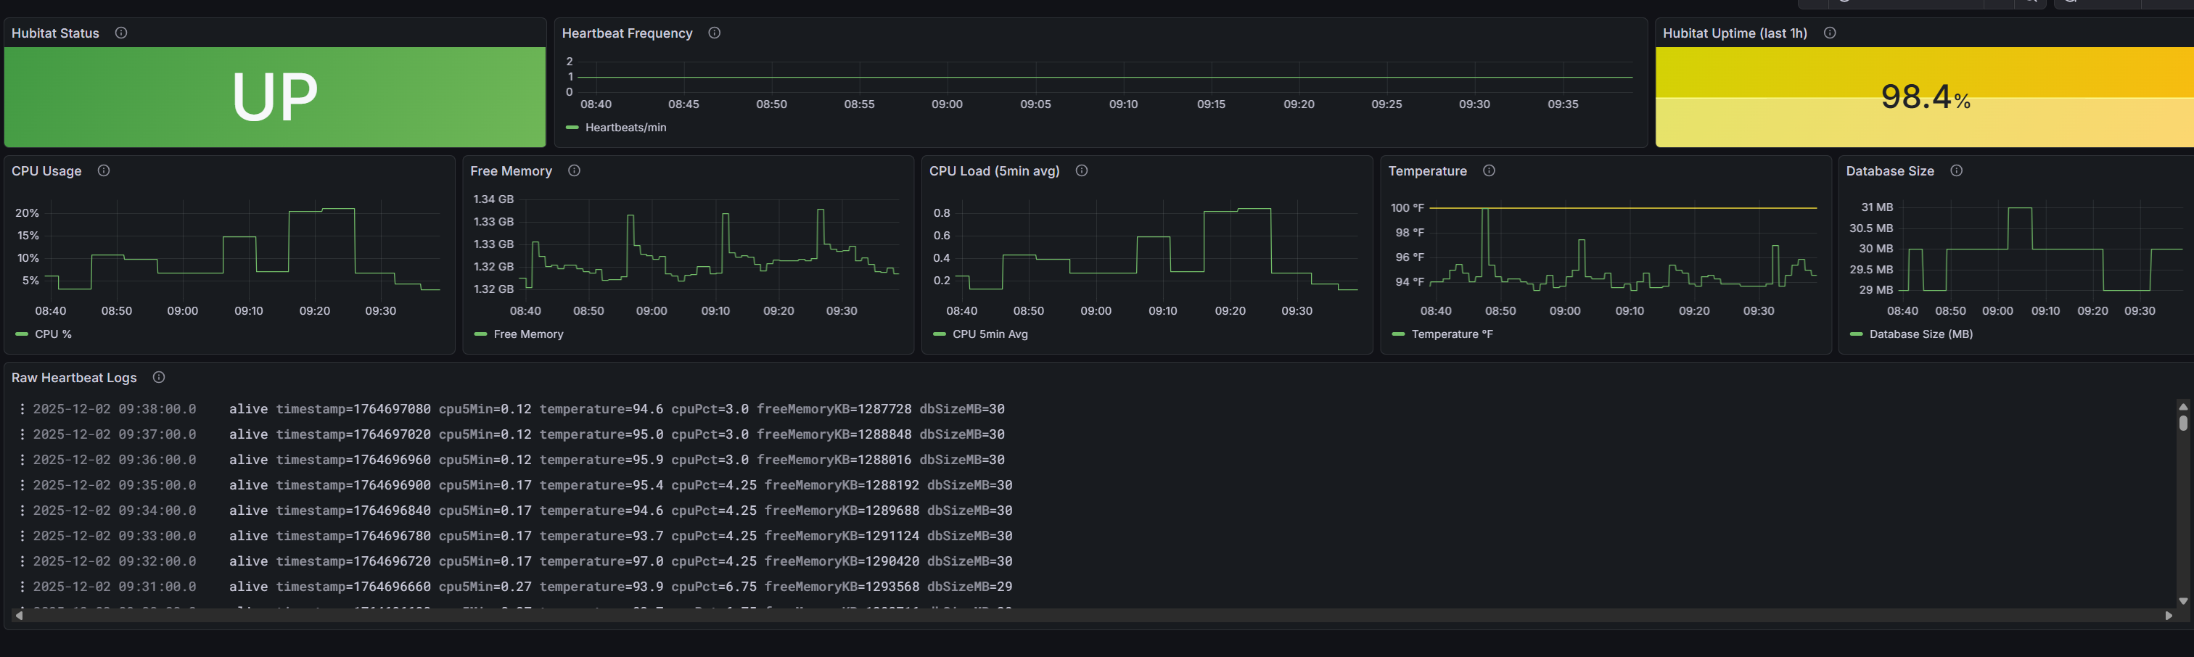This screenshot has height=657, width=2194.
Task: Open row menu for the 09:35:00 log entry
Action: click(x=22, y=485)
